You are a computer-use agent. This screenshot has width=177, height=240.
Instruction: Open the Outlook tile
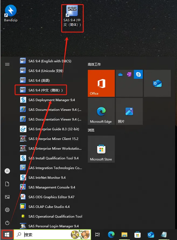point(157,83)
